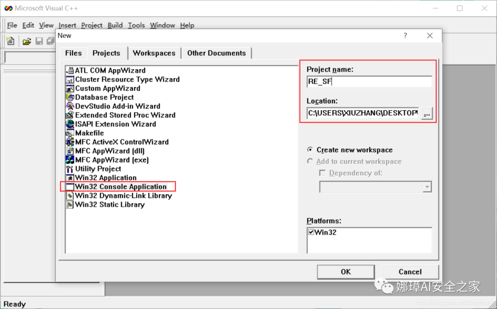Click the Cancel button
The height and width of the screenshot is (309, 497).
coord(410,272)
